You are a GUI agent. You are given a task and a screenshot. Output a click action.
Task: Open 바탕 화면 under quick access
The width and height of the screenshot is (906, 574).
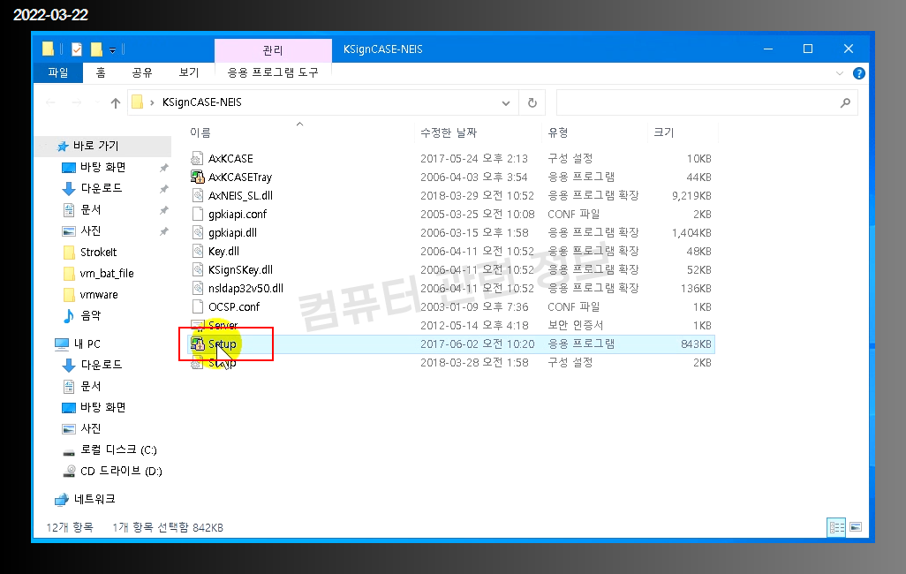click(x=102, y=167)
